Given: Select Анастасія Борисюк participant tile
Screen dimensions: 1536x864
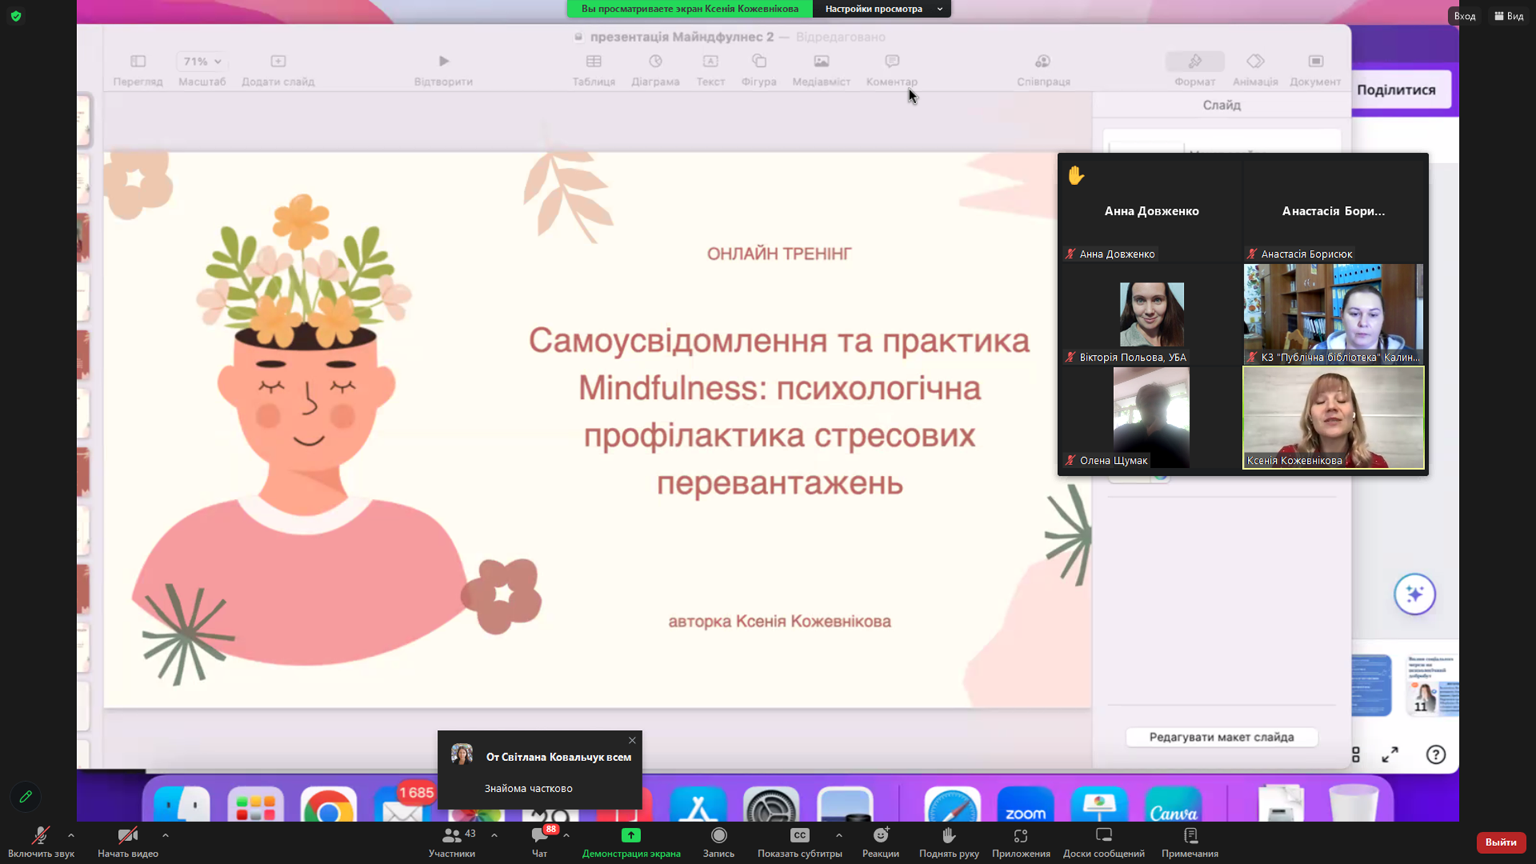Looking at the screenshot, I should tap(1333, 211).
